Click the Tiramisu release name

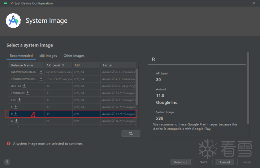click(18, 93)
